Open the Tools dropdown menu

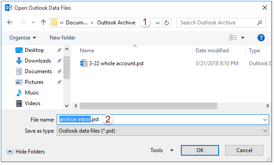tap(162, 150)
